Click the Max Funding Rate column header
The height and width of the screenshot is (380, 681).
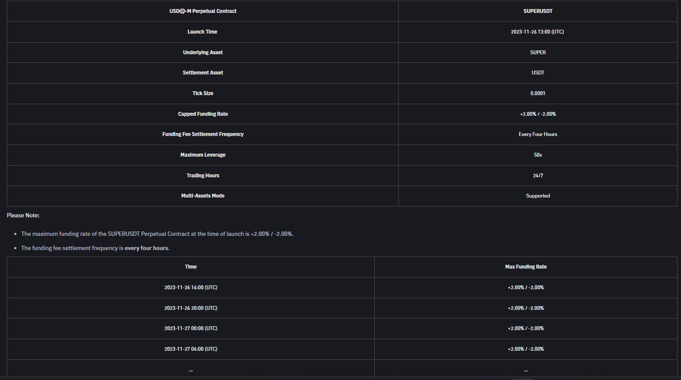(x=526, y=267)
